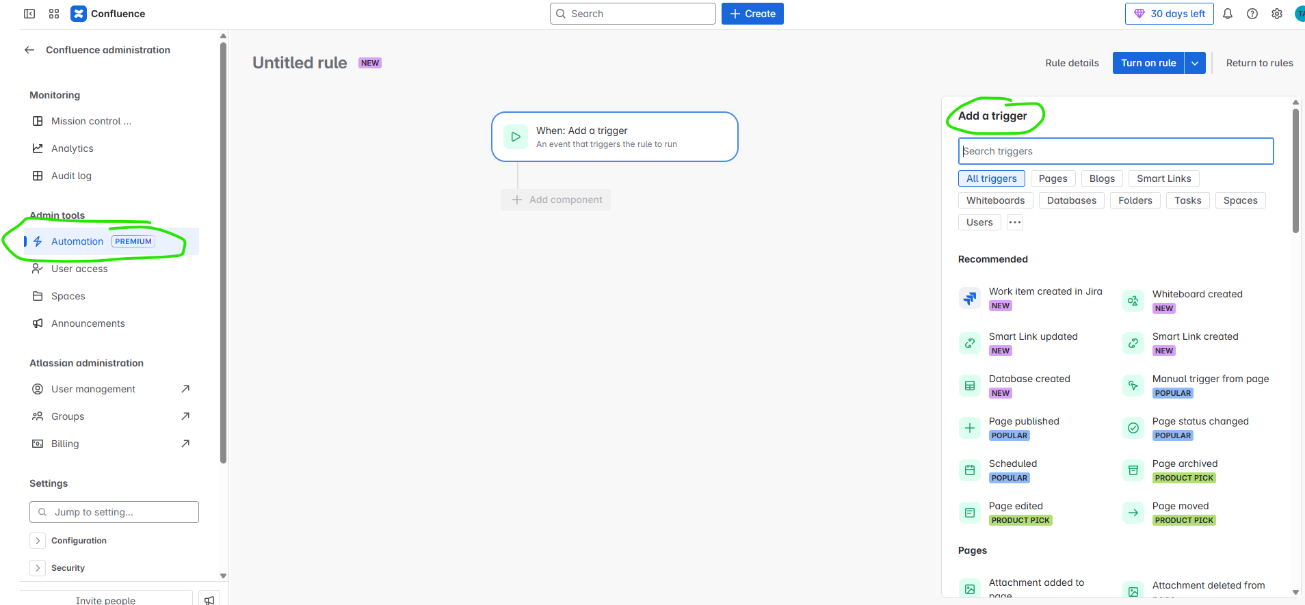Viewport: 1305px width, 605px height.
Task: Open the app switcher grid icon
Action: click(54, 14)
